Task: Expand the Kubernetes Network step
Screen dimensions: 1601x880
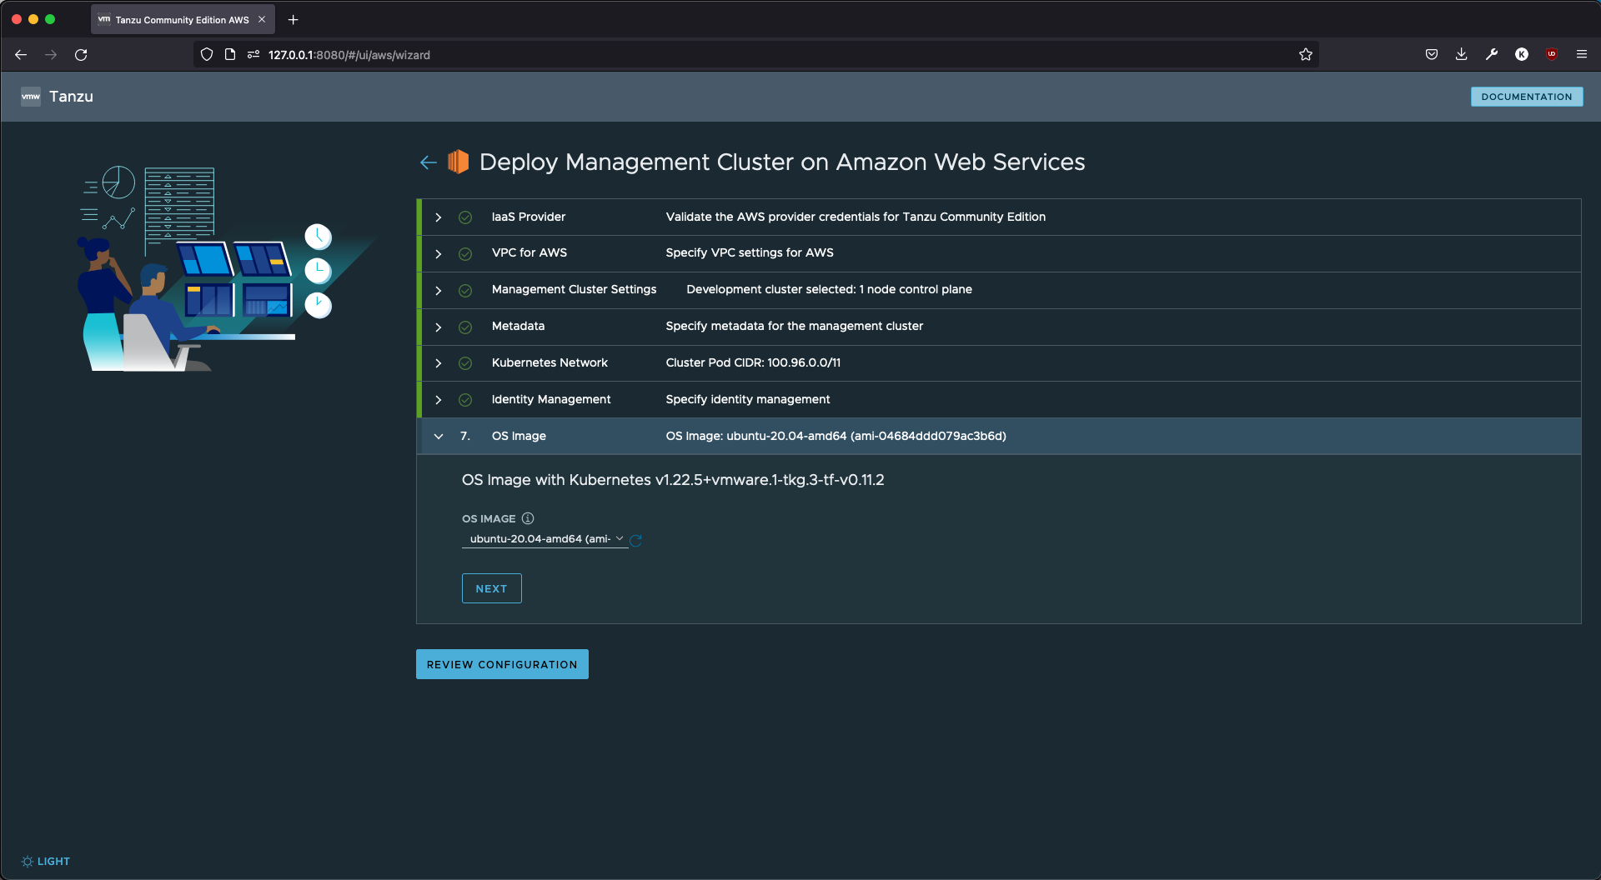Action: click(x=439, y=363)
